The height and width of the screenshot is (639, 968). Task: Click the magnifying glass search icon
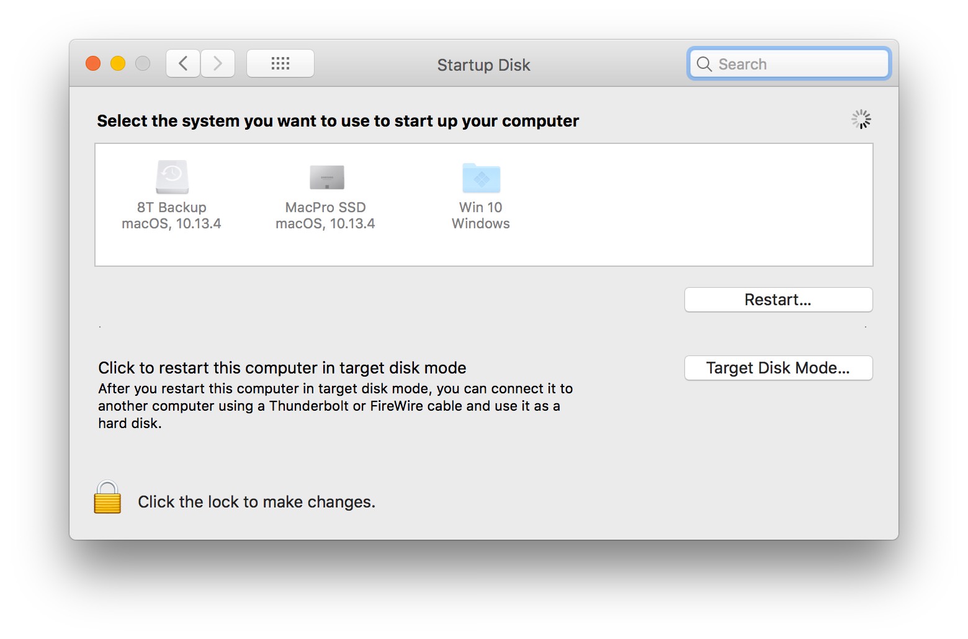(x=704, y=64)
